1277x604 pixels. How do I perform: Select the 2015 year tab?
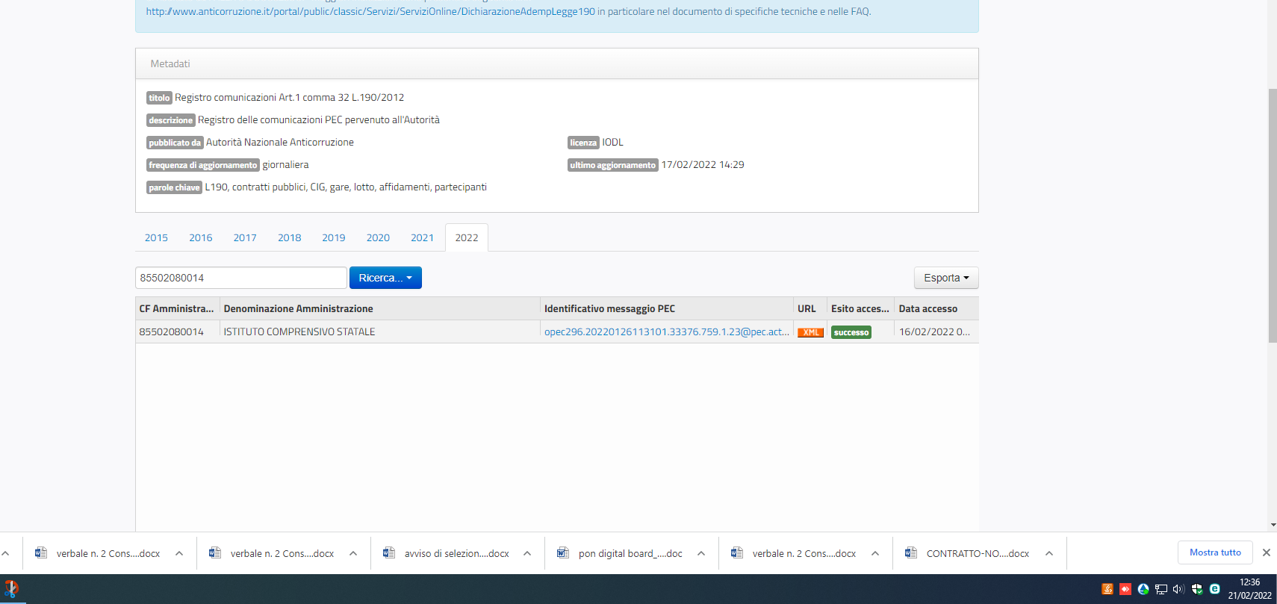point(156,237)
